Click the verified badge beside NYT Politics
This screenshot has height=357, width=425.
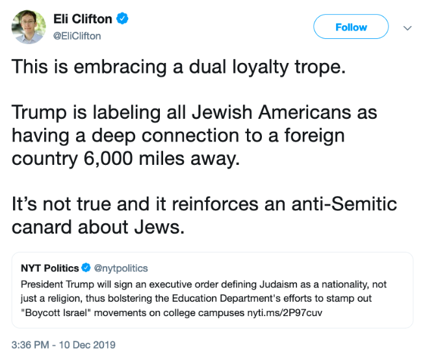85,267
